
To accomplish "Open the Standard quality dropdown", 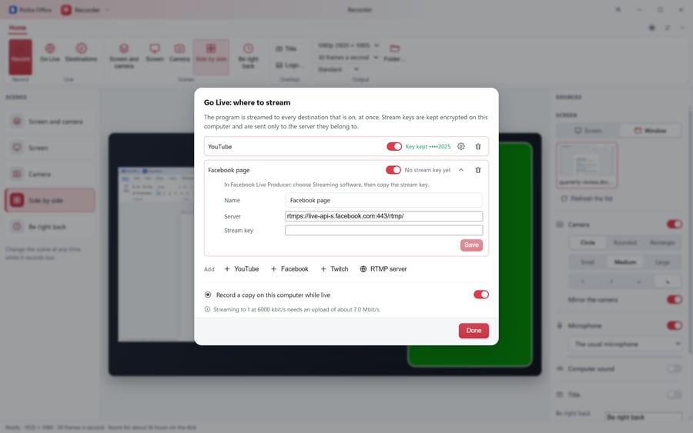I will 338,69.
